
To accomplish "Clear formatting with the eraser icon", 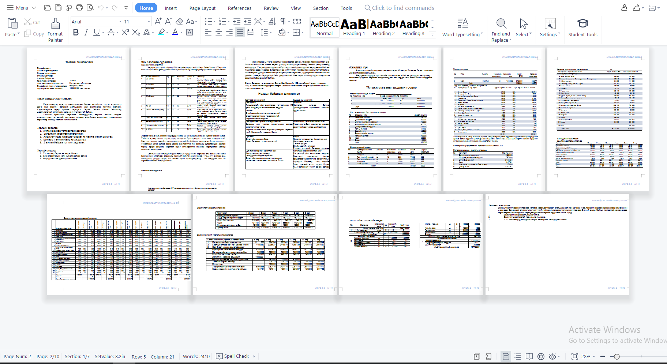I will pyautogui.click(x=179, y=21).
